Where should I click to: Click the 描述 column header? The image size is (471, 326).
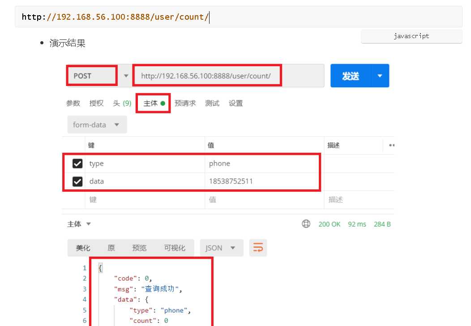(334, 146)
